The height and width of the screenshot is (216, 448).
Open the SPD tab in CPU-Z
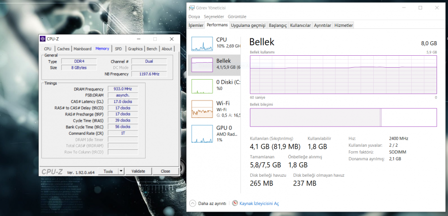point(118,49)
